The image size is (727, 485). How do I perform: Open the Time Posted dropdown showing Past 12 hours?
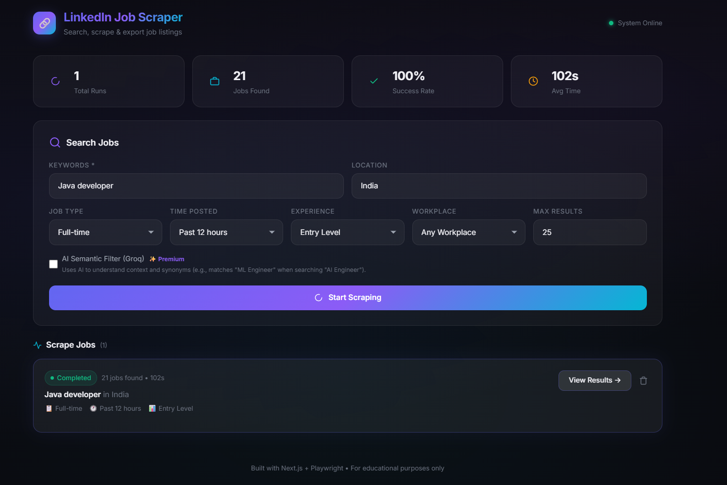pos(226,232)
